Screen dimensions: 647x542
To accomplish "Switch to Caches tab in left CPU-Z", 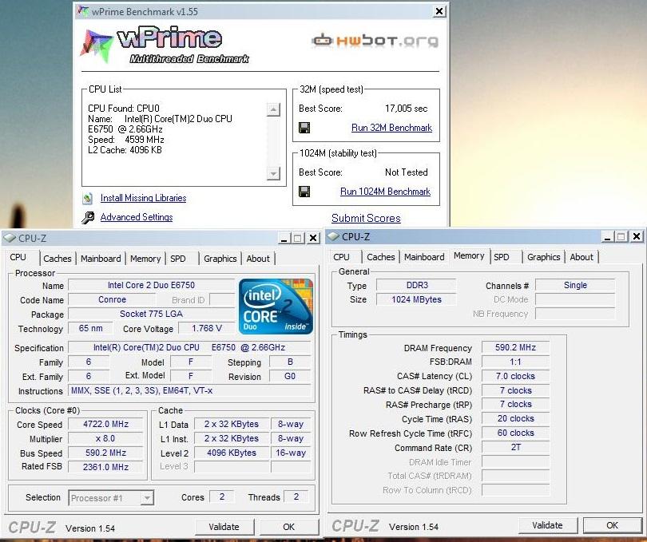I will [x=58, y=259].
